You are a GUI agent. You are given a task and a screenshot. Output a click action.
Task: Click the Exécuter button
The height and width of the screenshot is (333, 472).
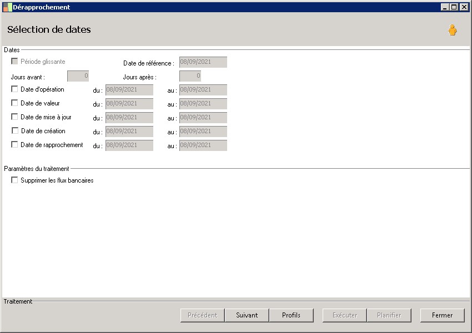[x=345, y=315]
